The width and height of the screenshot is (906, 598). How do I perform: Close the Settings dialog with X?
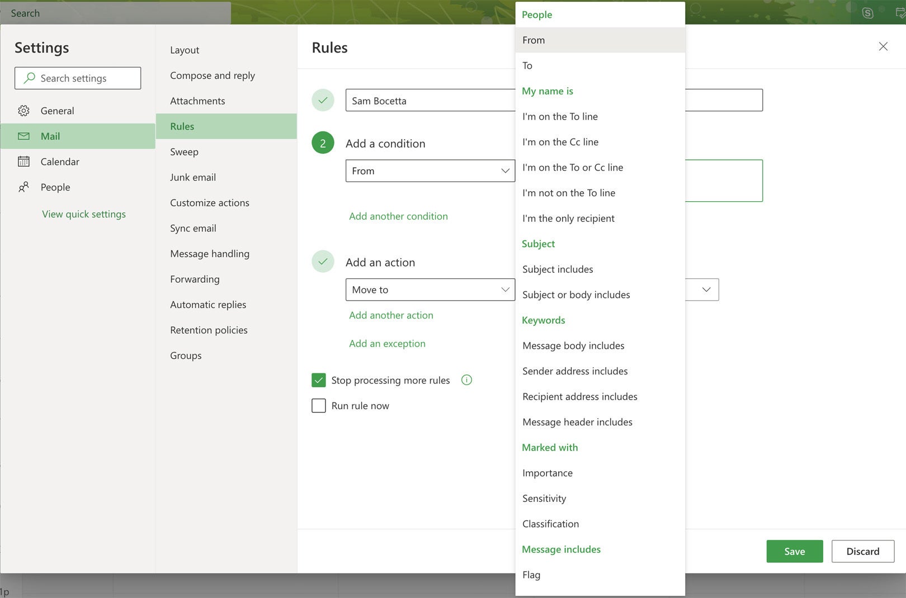(883, 46)
